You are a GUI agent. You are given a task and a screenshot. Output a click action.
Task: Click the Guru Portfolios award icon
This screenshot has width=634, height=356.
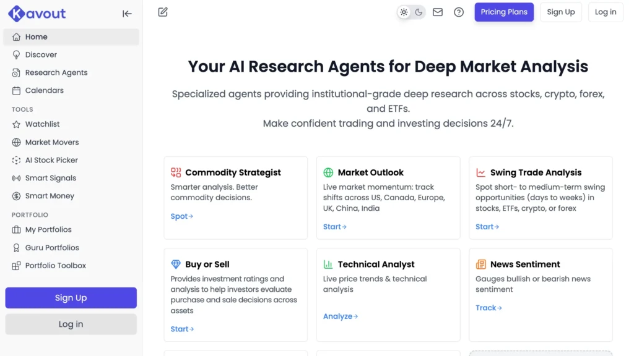tap(16, 247)
